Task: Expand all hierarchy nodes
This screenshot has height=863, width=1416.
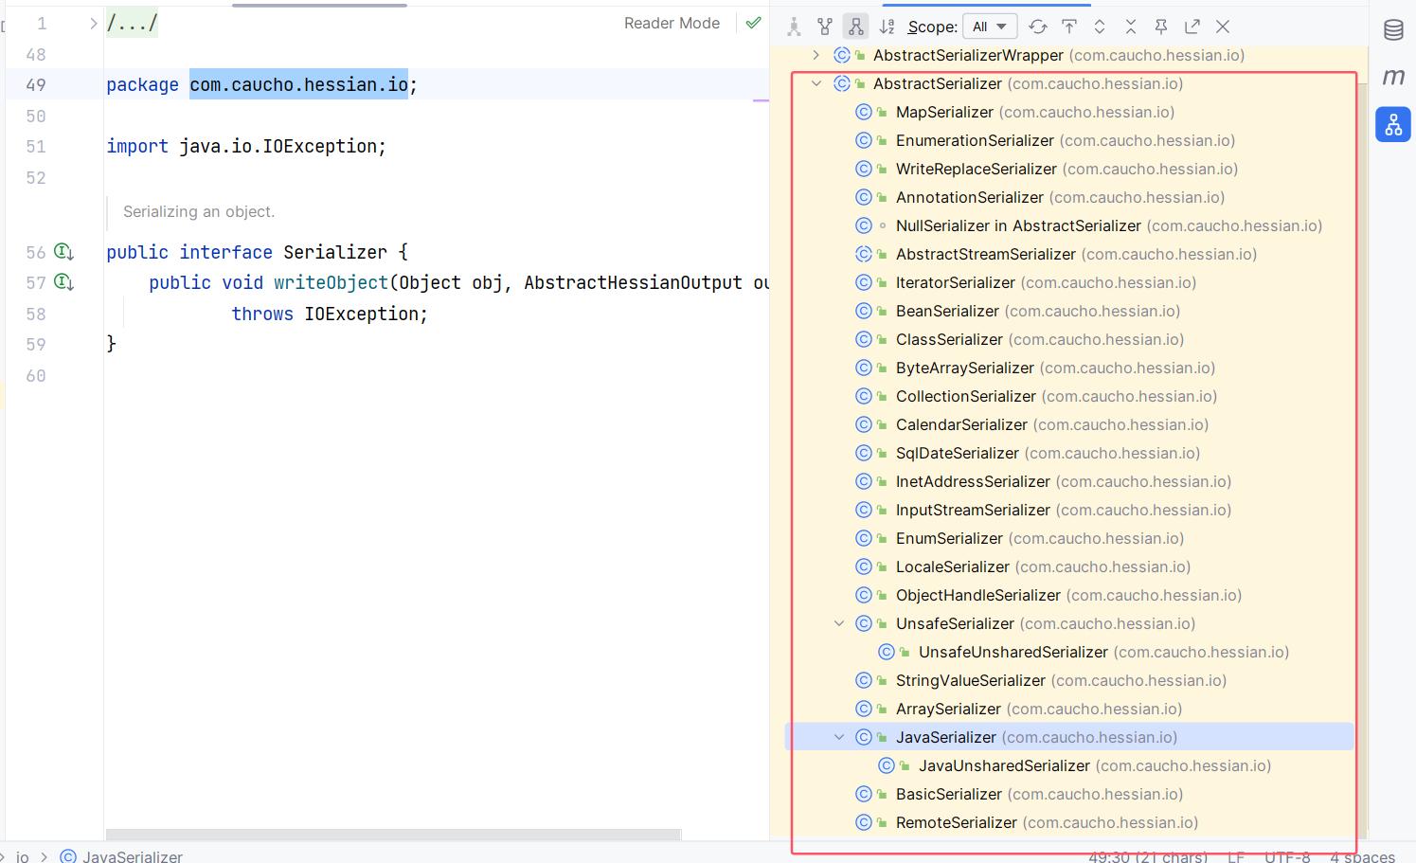Action: pos(1100,27)
